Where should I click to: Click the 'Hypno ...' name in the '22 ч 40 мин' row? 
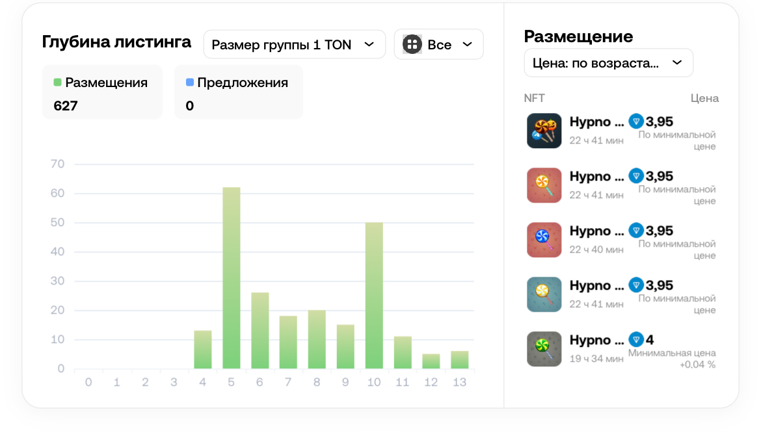[x=596, y=231]
